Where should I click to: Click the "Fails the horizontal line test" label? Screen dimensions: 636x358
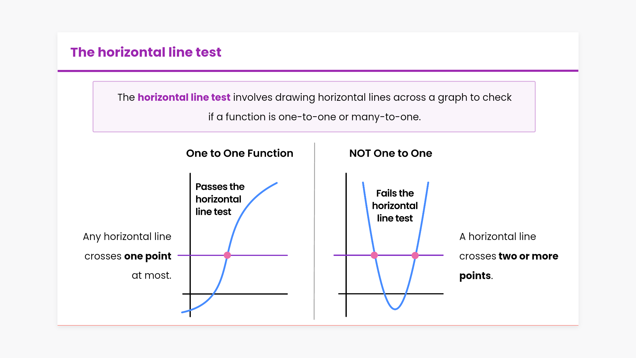395,206
